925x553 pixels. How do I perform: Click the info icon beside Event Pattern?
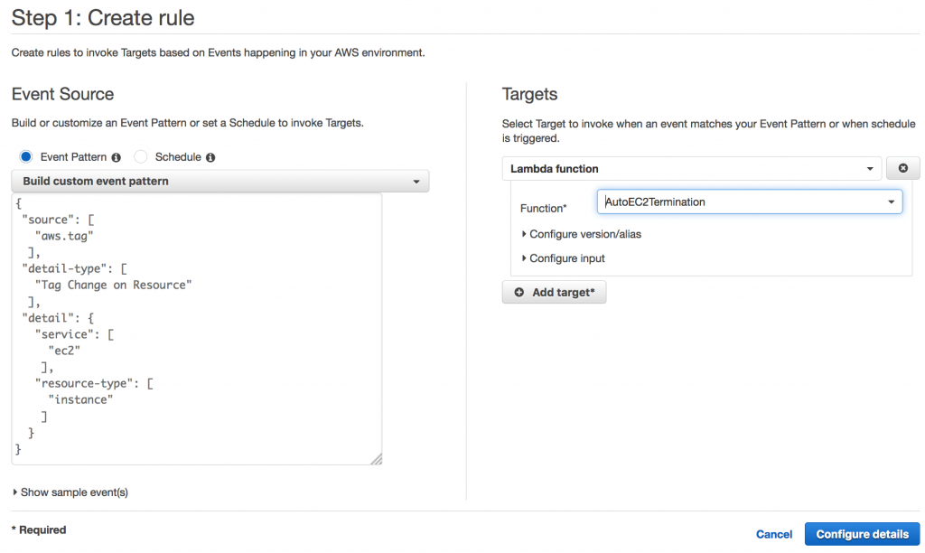[116, 157]
